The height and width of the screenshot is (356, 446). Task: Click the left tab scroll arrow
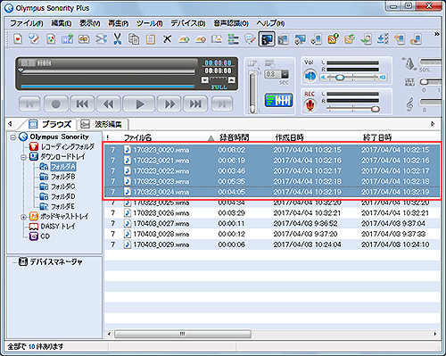pos(10,123)
